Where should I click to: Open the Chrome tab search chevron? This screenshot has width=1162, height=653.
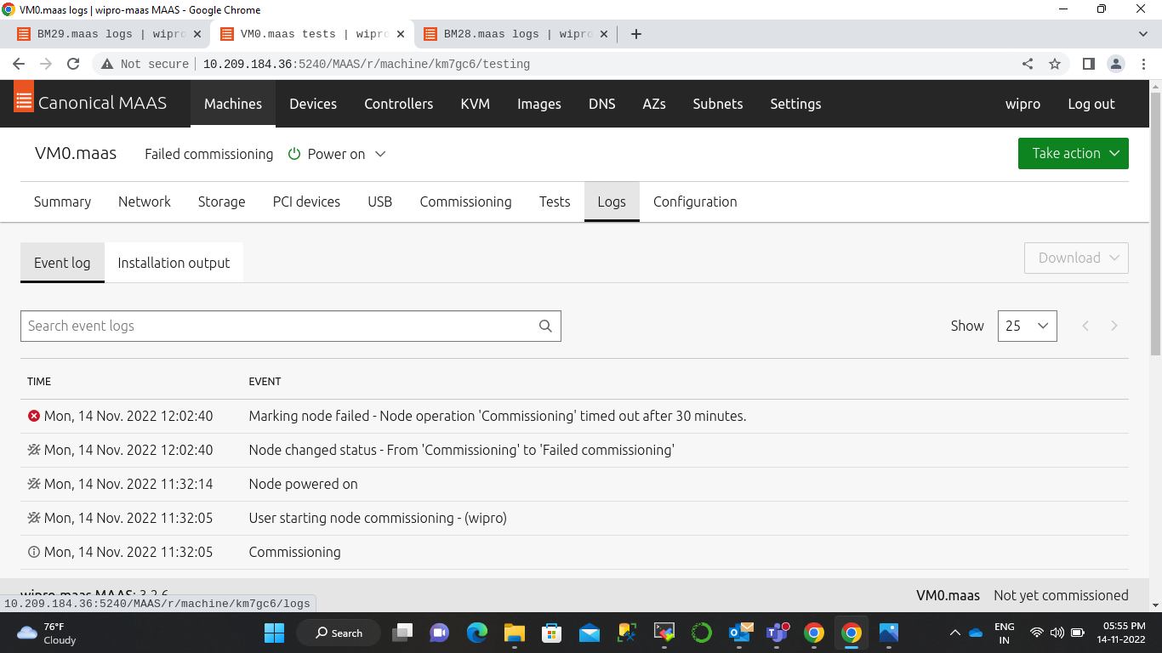(1142, 34)
